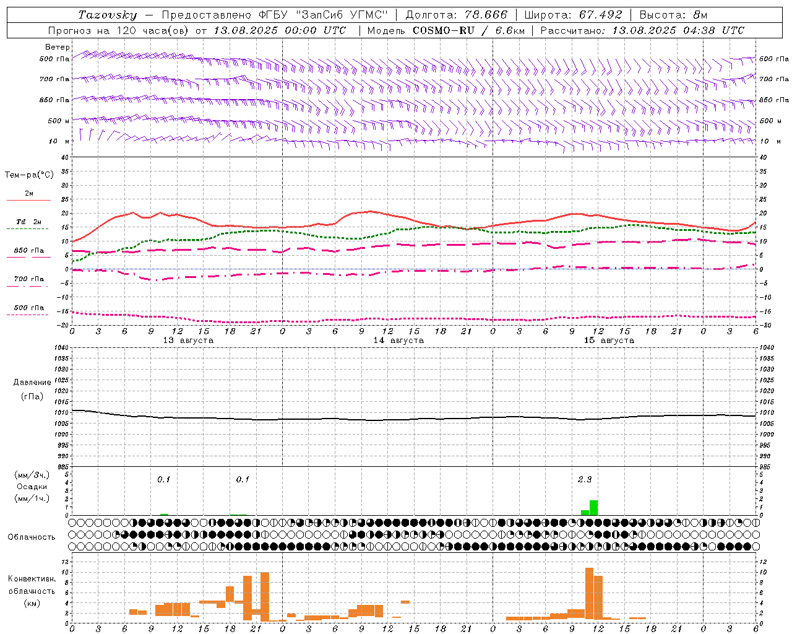Click the Облачность panel label
The width and height of the screenshot is (792, 634).
click(x=32, y=537)
